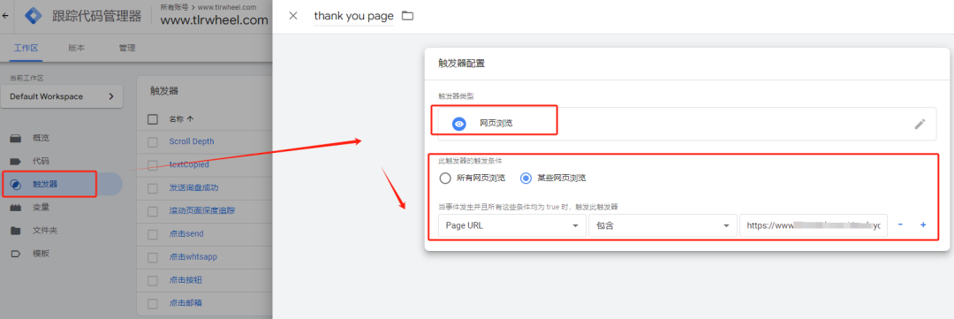This screenshot has height=319, width=954.
Task: Click the URL value field starting with https://www
Action: coord(814,225)
